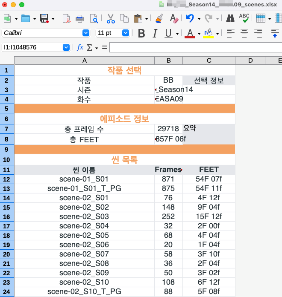The height and width of the screenshot is (297, 282).
Task: Toggle Print Preview icon
Action: [x=94, y=19]
